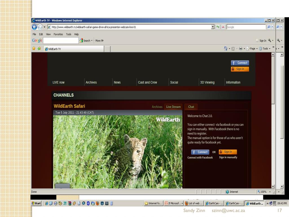Go forward with the browser Forward arrow
Screen dimensions: 289x217
coord(40,27)
